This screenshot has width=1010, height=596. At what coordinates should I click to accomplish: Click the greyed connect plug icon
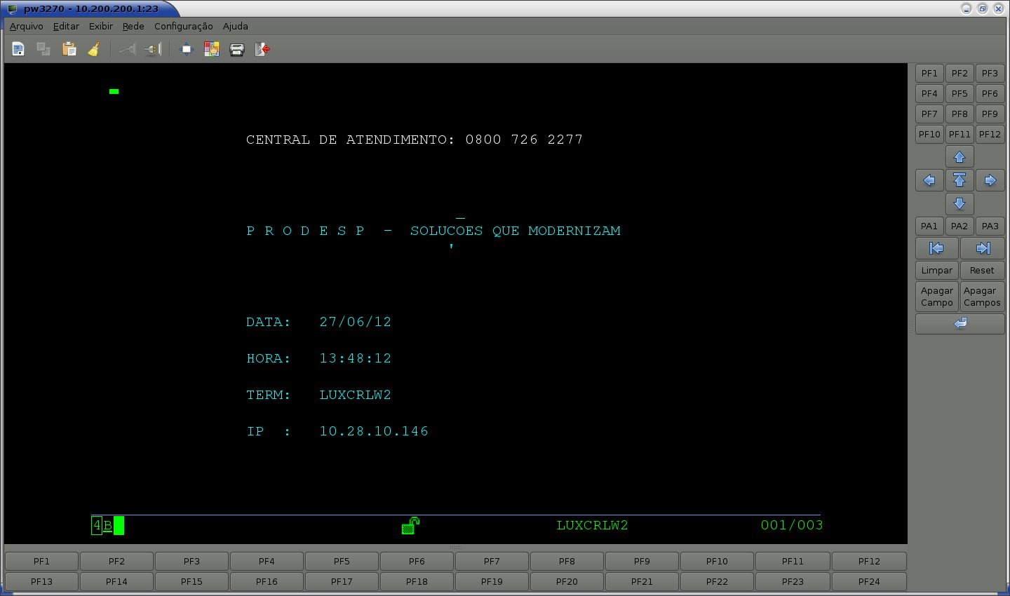coord(127,49)
